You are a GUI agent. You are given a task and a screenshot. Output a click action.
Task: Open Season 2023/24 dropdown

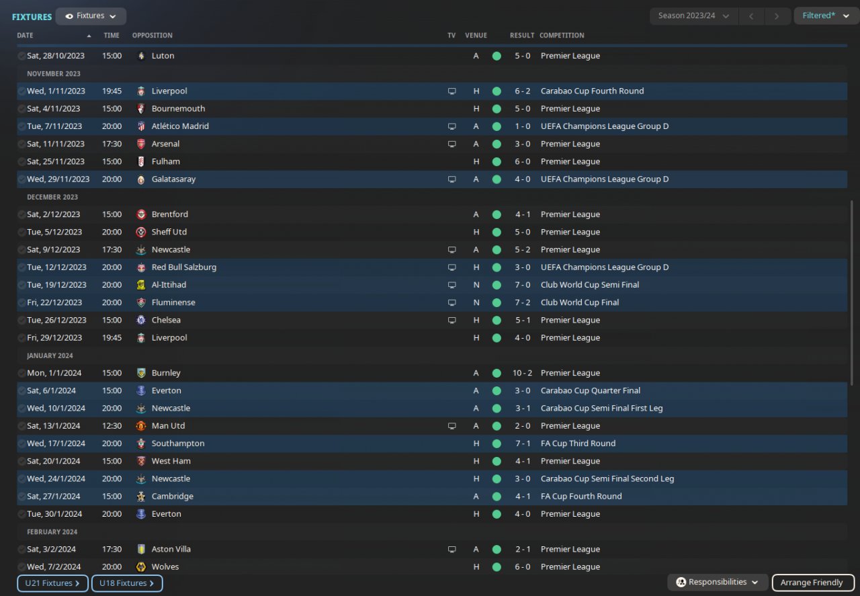pos(693,16)
